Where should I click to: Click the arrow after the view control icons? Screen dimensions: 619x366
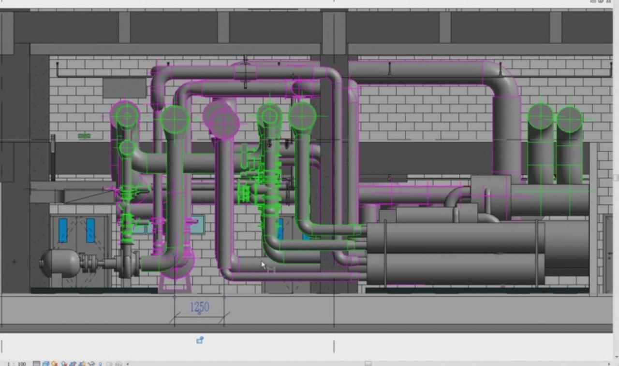tap(128, 364)
